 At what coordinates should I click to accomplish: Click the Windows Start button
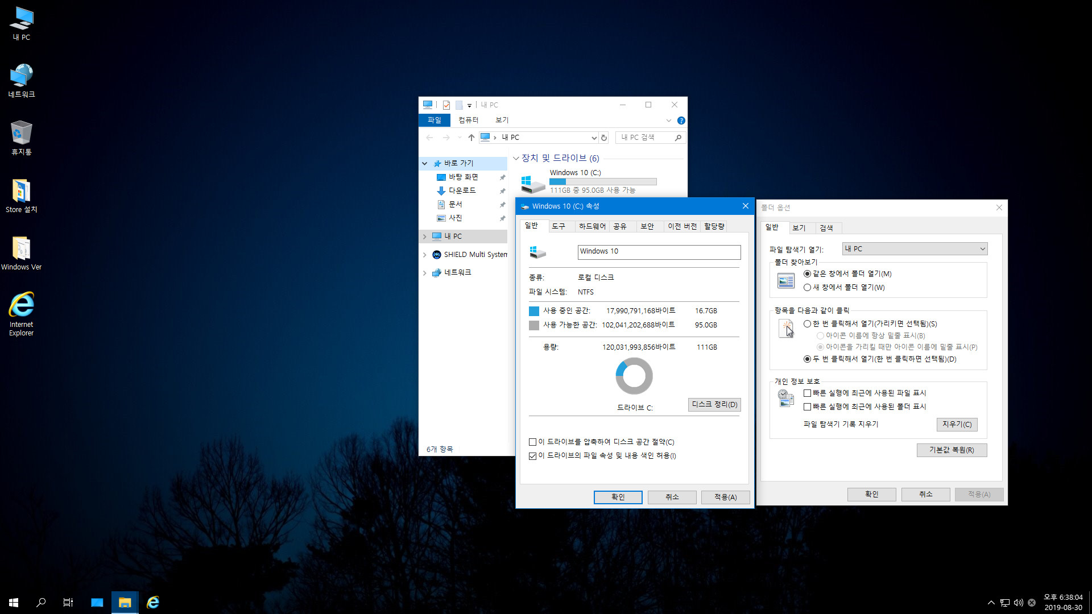coord(14,602)
